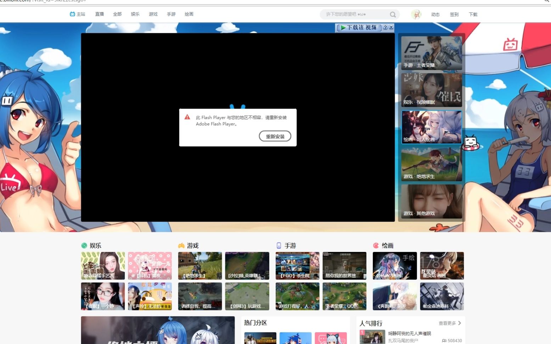
Task: Open the Battlegrounds tile in 热门分区
Action: point(260,338)
